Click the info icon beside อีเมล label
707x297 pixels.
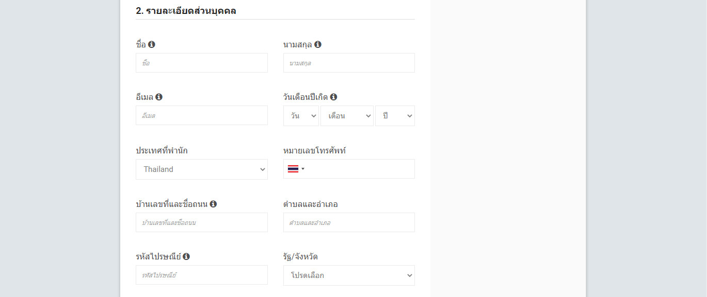(x=159, y=97)
